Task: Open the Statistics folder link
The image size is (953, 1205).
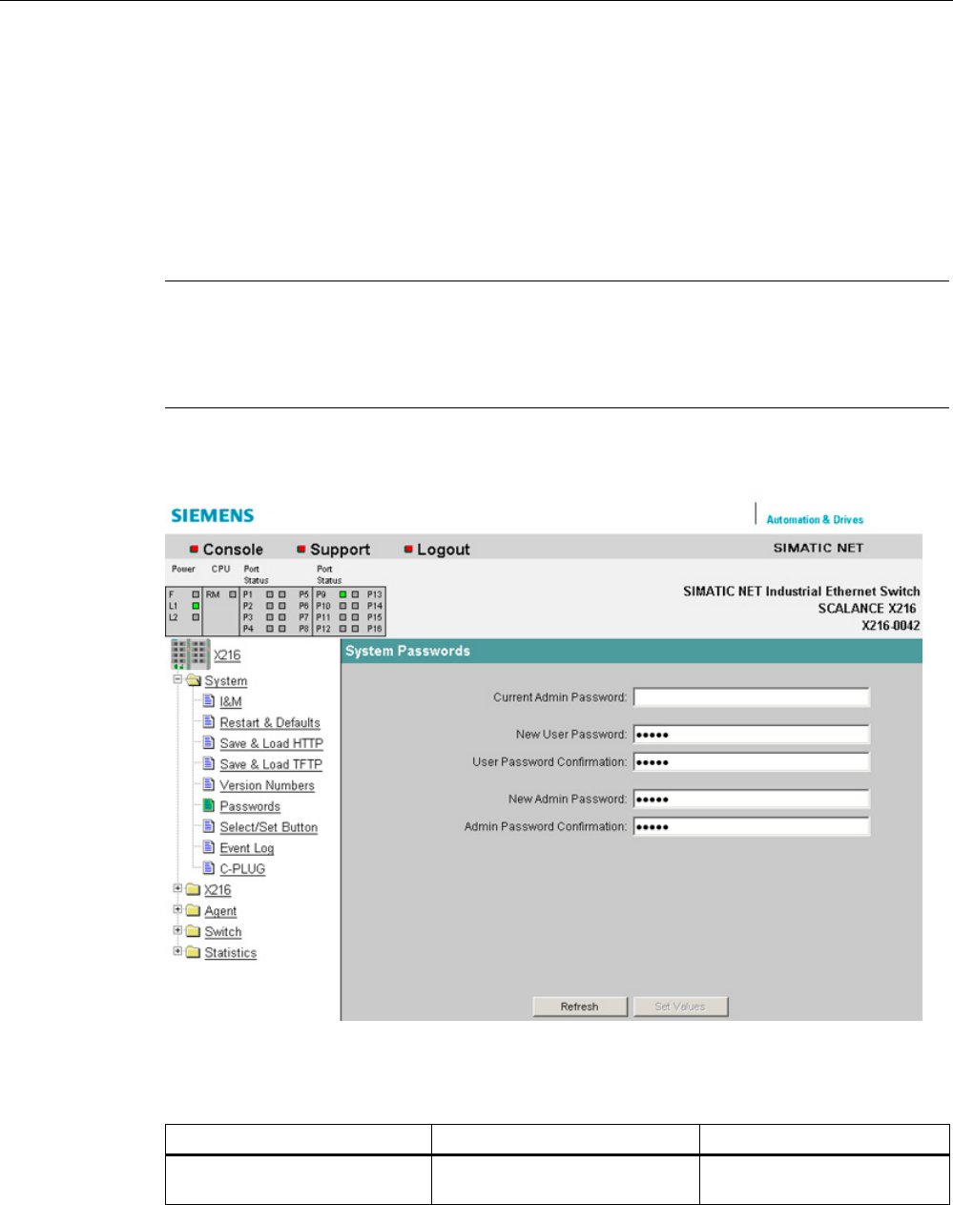Action: click(231, 953)
